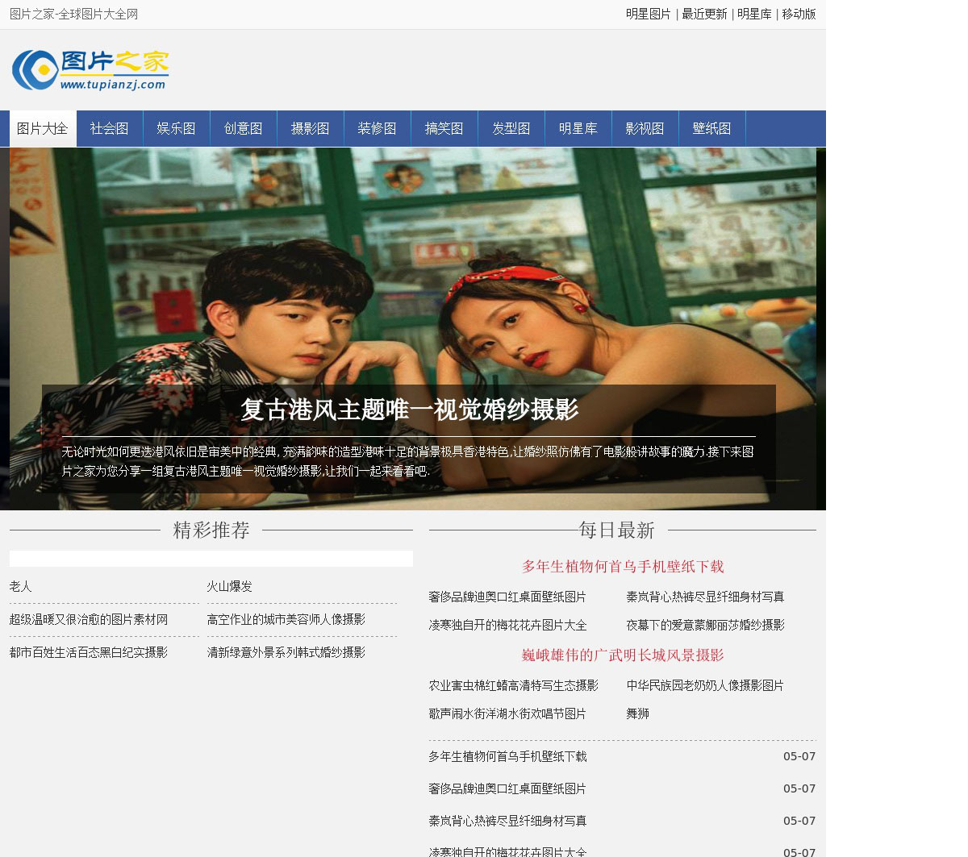The height and width of the screenshot is (857, 968).
Task: Click the 图片之家-全球图片大全网 header text
Action: pos(74,15)
